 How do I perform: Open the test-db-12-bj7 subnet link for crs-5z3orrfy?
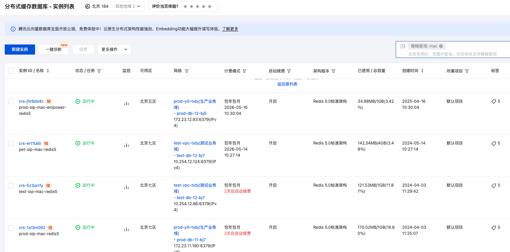point(191,198)
